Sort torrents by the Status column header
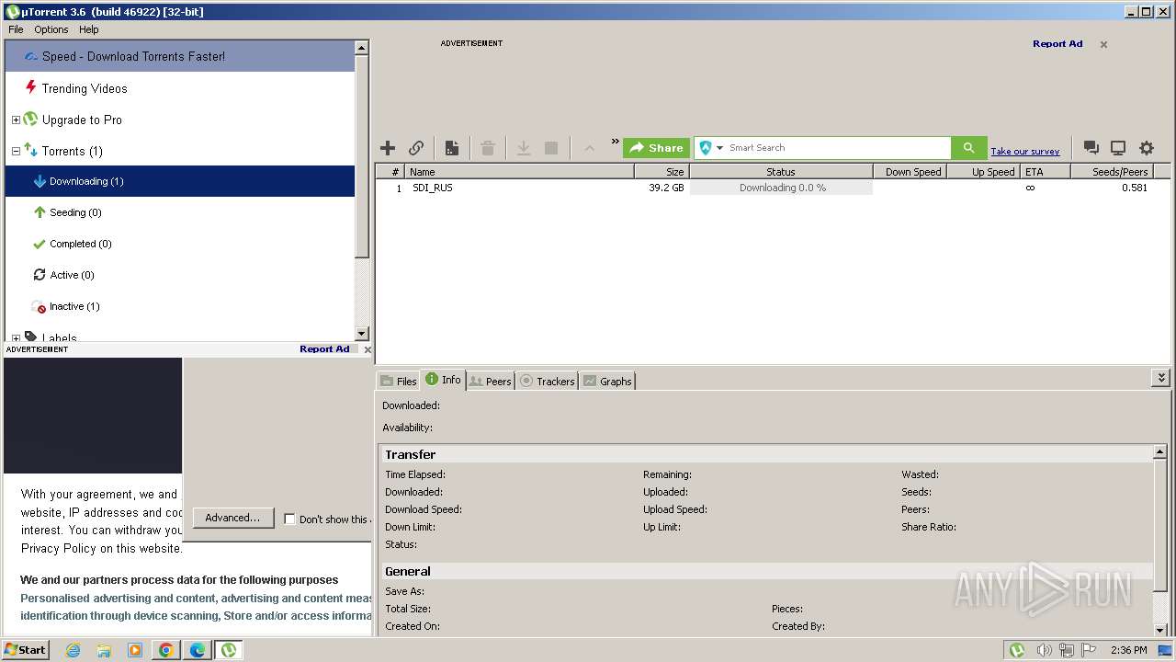This screenshot has height=662, width=1176. point(781,172)
